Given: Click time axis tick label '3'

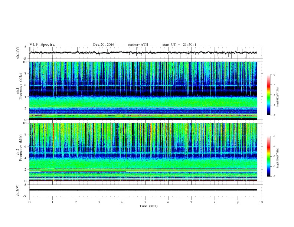Looking at the screenshot, I should point(99,202).
